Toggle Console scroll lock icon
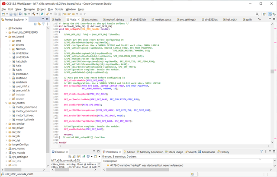 tap(74, 156)
